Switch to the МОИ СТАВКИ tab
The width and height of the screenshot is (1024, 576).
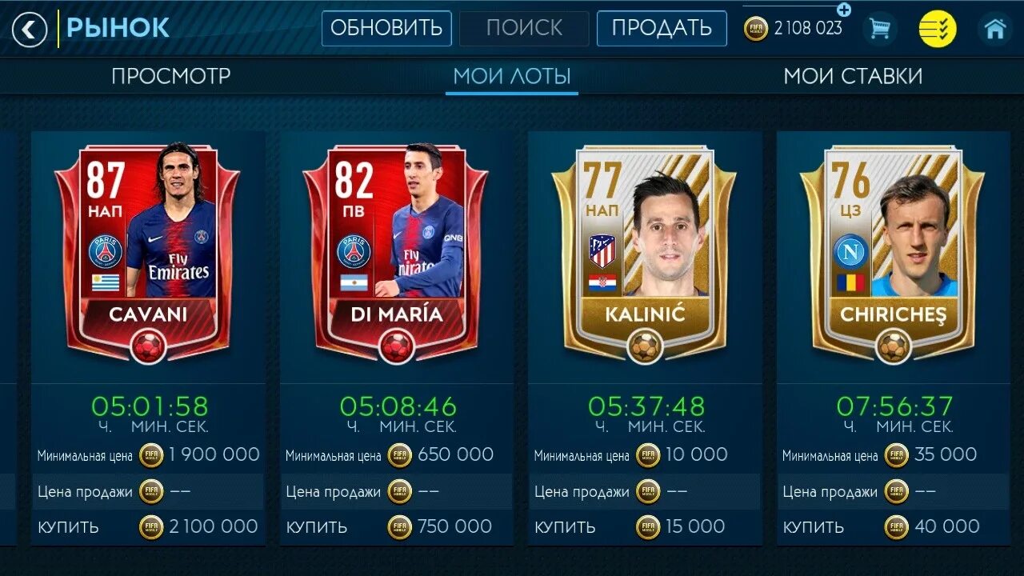coord(853,76)
